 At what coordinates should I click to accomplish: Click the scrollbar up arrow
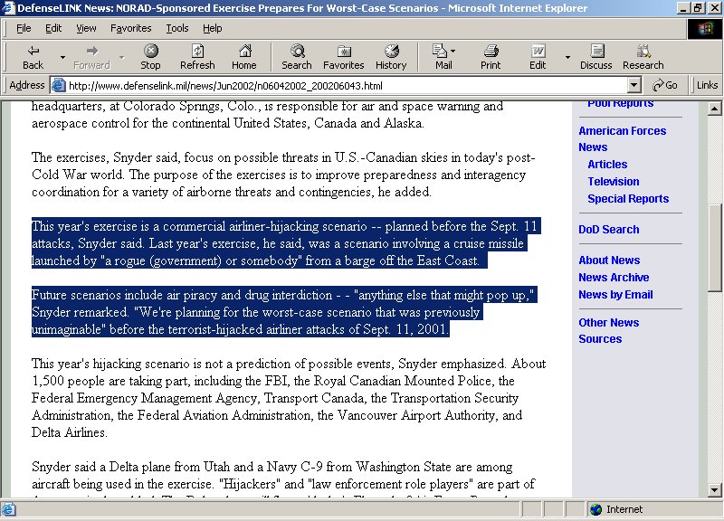pos(714,109)
